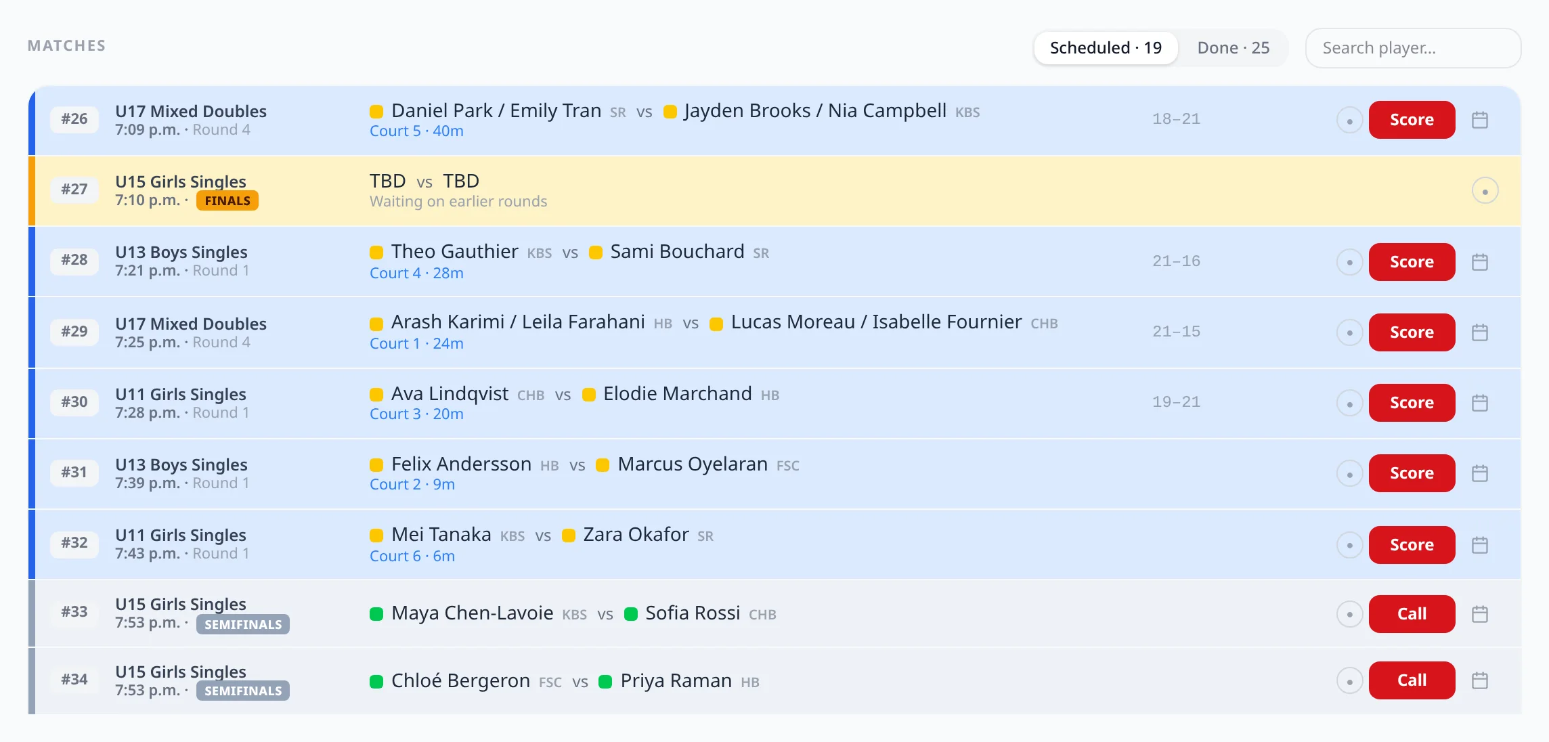This screenshot has height=742, width=1549.
Task: Focus the Search player input field
Action: coord(1413,48)
